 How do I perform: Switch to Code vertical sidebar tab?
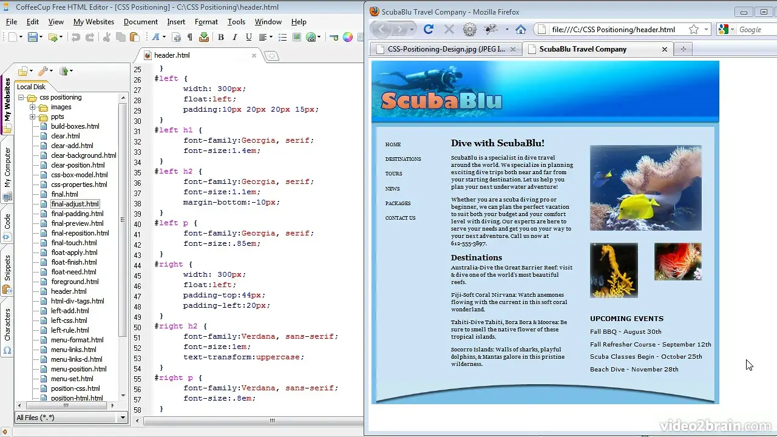coord(7,223)
